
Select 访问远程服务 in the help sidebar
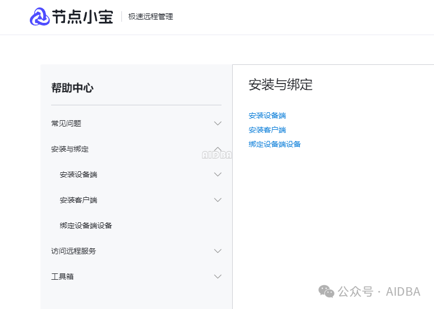73,251
